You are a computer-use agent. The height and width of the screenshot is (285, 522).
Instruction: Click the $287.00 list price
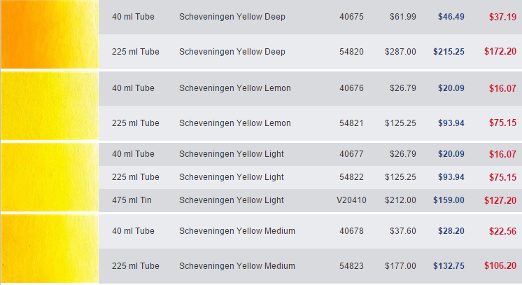pyautogui.click(x=400, y=52)
